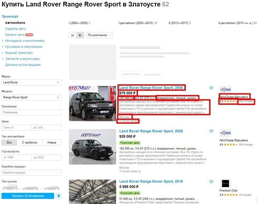Open Premium Club dealer logo
This screenshot has height=204, width=259.
point(225,184)
